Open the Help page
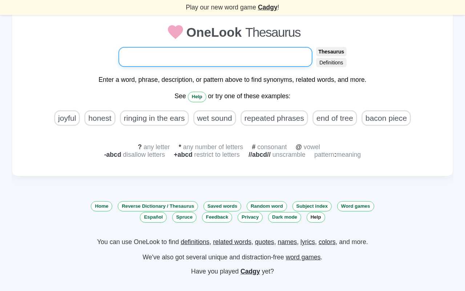Viewport: 465px width, 291px height. (x=197, y=97)
